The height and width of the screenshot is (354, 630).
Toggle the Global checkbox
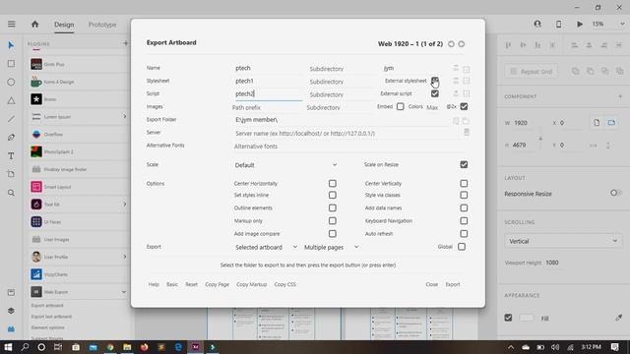click(x=462, y=247)
